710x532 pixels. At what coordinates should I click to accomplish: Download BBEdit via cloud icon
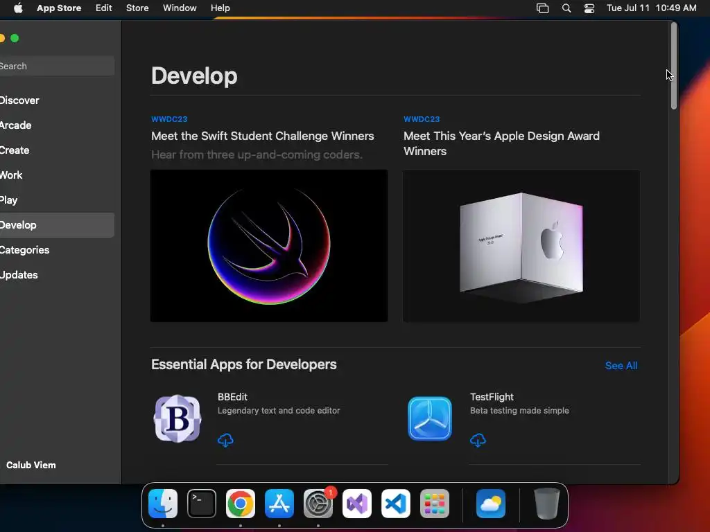[225, 440]
